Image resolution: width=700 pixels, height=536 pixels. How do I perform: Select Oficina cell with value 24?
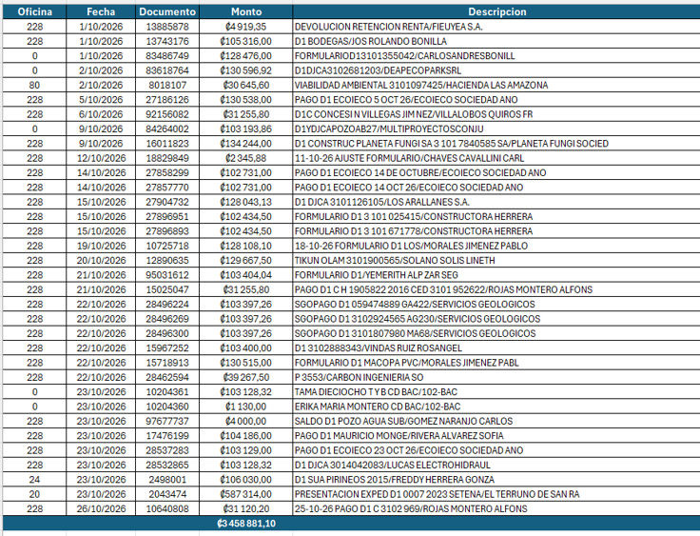pos(34,479)
